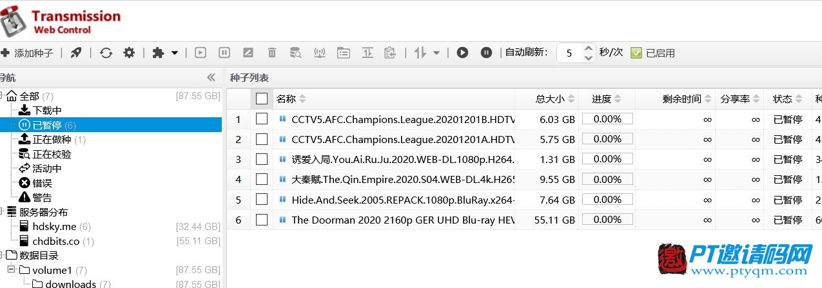Viewport: 822px width, 288px height.
Task: Decrease auto refresh interval with down arrow
Action: click(x=588, y=57)
